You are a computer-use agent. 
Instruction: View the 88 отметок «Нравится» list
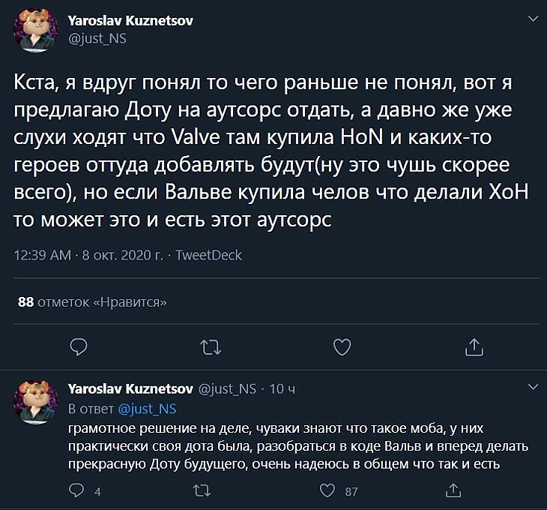pos(91,301)
